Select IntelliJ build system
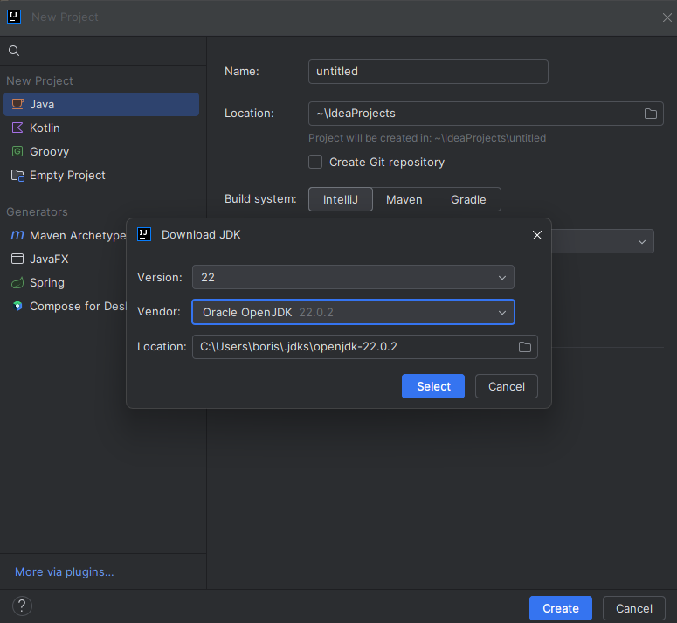Image resolution: width=677 pixels, height=623 pixels. click(x=341, y=199)
